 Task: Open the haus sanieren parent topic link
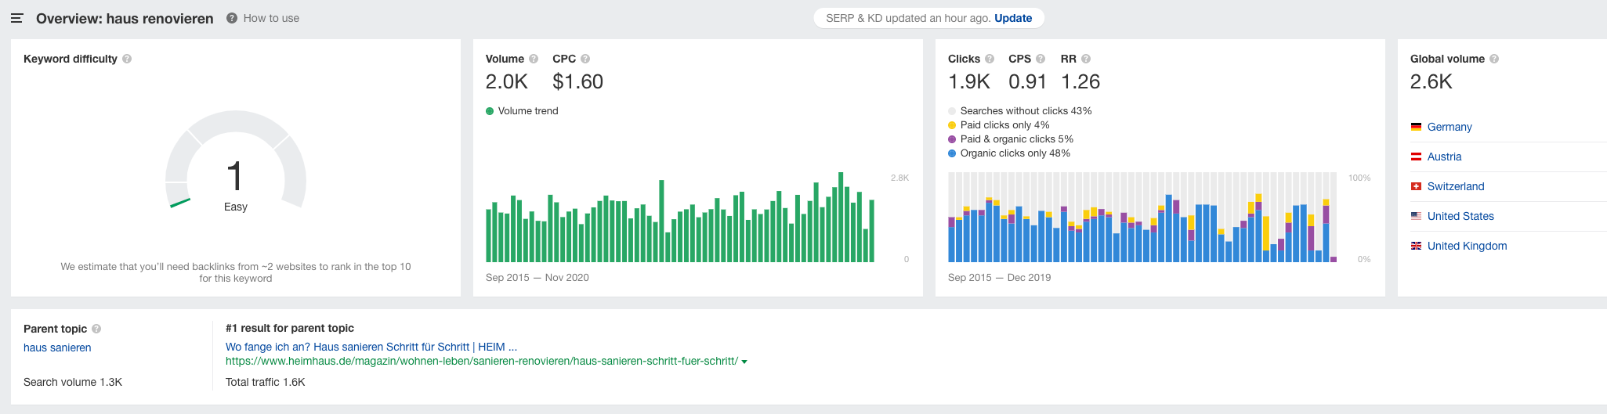(x=57, y=347)
